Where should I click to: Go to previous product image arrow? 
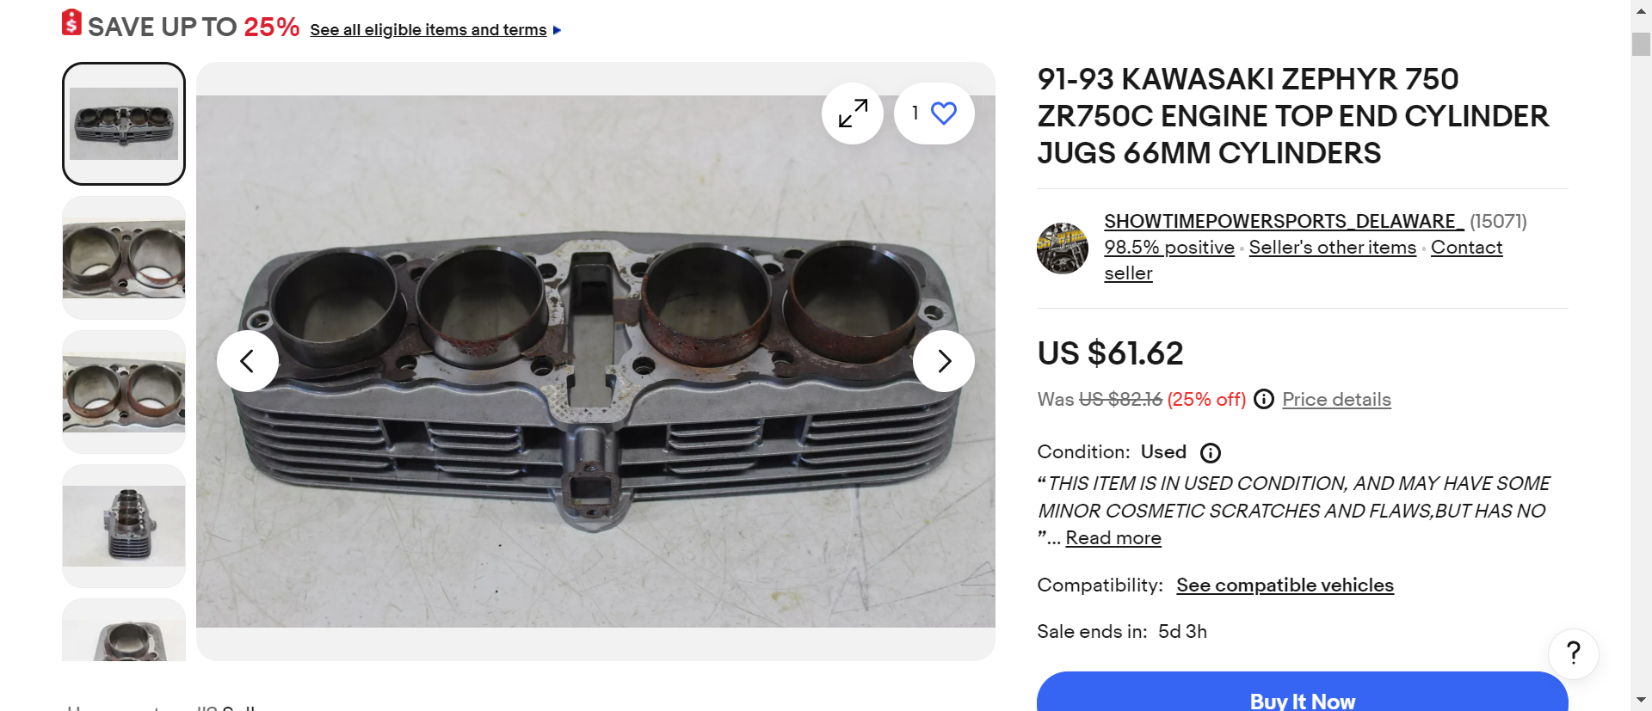[248, 361]
